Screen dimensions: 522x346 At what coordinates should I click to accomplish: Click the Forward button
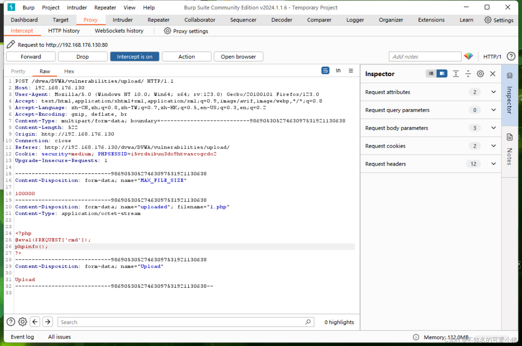tap(31, 57)
